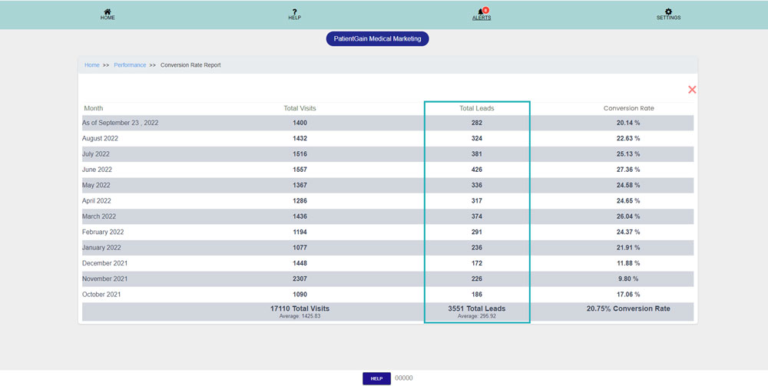Select the December 2021 row label
Screen dimensions: 768x386
coord(104,263)
